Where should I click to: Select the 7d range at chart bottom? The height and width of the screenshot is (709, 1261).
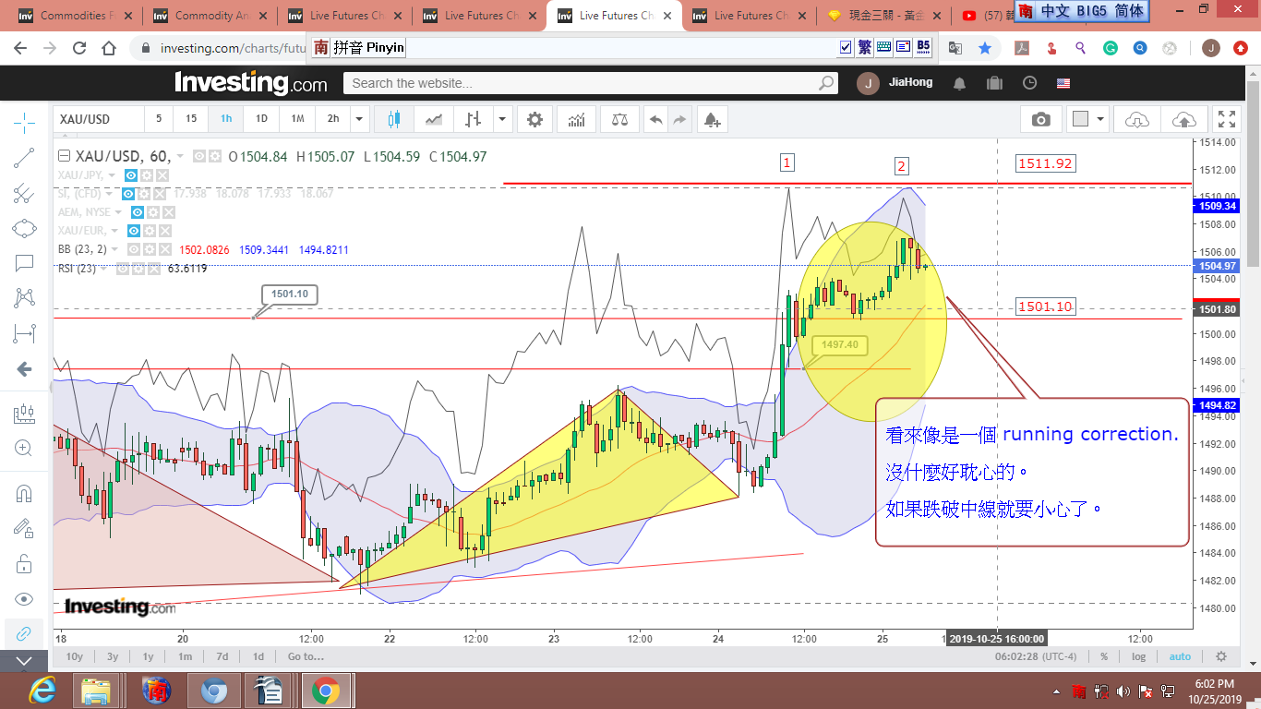(222, 656)
